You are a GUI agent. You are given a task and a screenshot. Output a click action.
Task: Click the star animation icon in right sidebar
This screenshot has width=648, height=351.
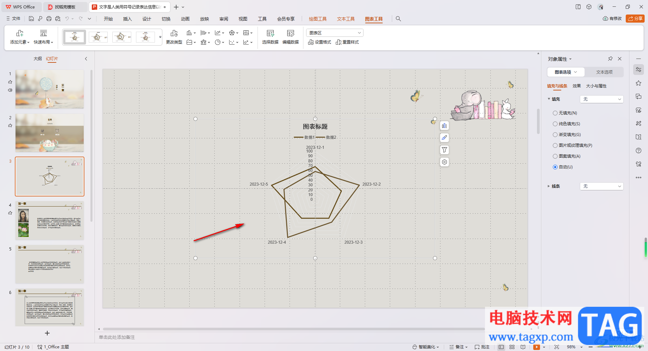click(638, 83)
